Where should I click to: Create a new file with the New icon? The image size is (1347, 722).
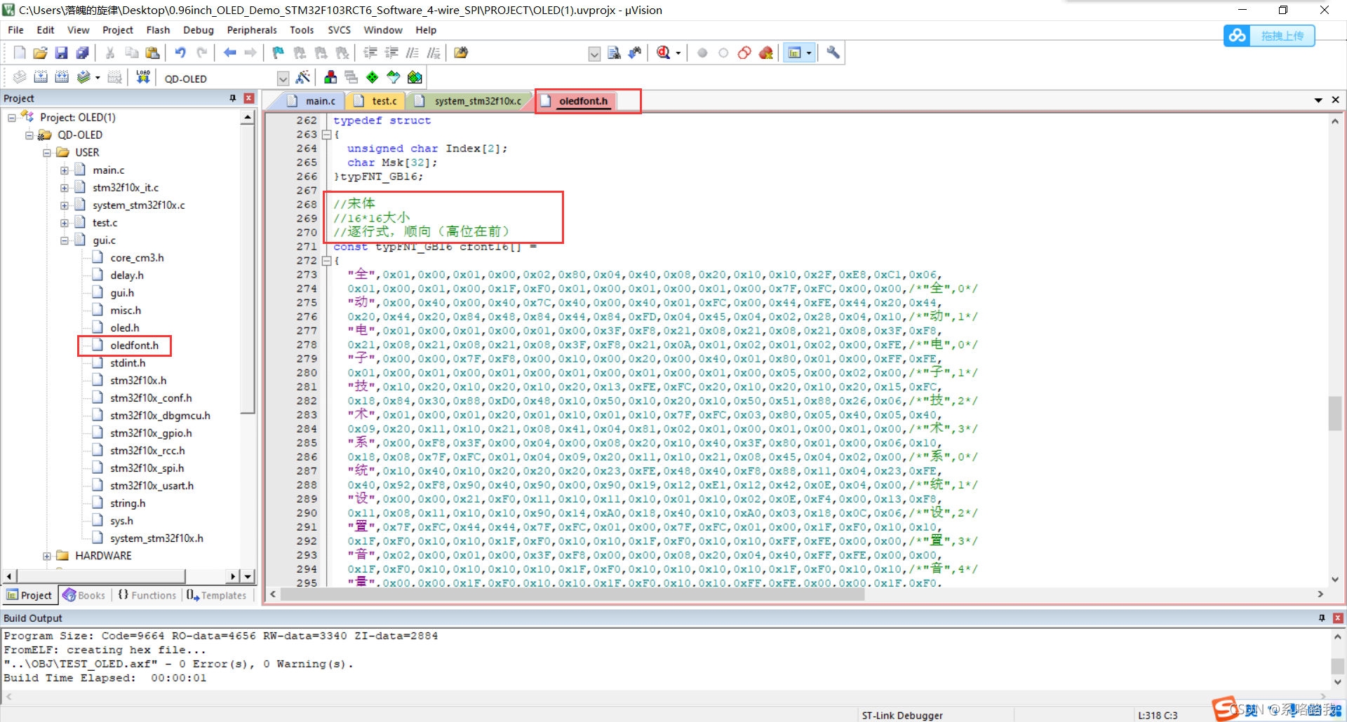20,53
